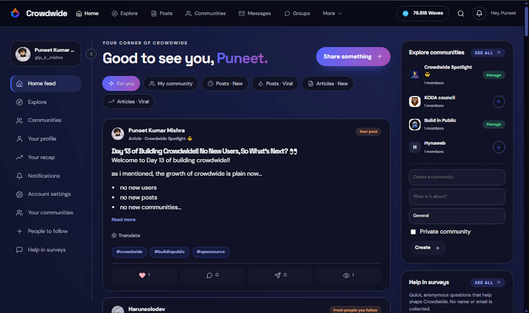Switch to My community tab
Image resolution: width=529 pixels, height=313 pixels.
pos(171,84)
